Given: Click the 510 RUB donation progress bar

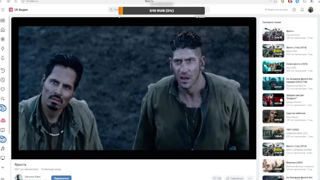Looking at the screenshot, I should 161,11.
